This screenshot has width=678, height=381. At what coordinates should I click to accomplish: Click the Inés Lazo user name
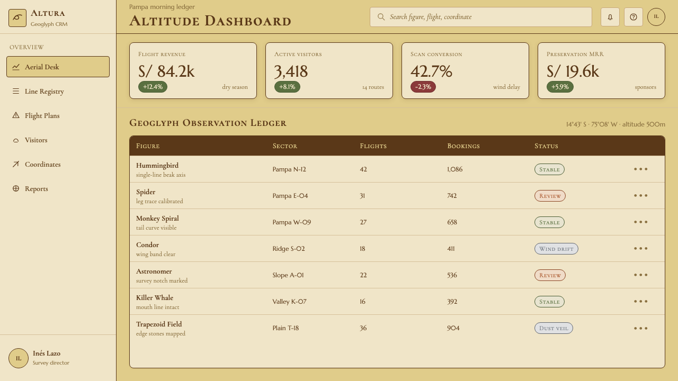pos(47,353)
